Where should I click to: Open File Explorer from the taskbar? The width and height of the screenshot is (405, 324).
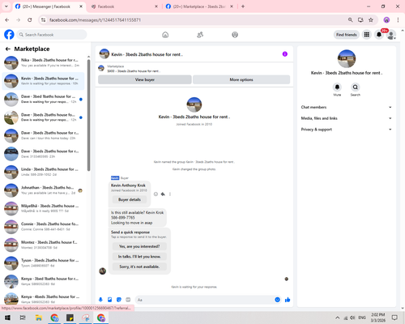39,318
